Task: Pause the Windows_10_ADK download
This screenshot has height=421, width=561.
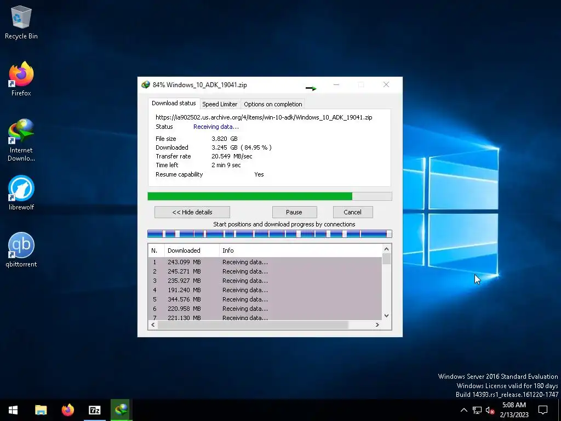Action: tap(294, 212)
